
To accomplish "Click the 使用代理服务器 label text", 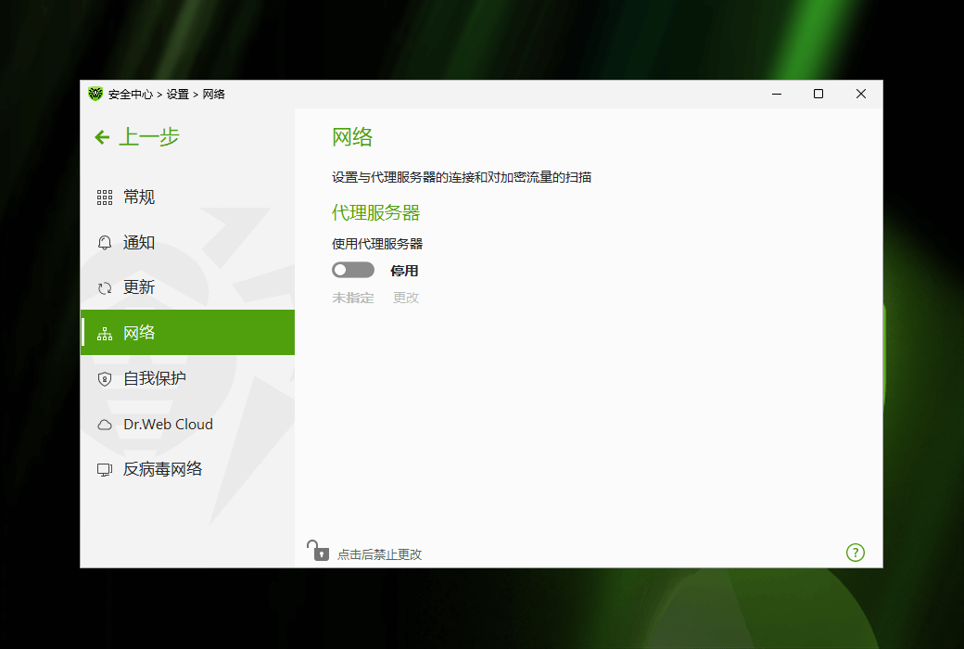I will [377, 244].
